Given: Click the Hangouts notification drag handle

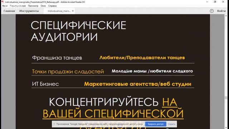Looking at the screenshot, I should pos(54,124).
